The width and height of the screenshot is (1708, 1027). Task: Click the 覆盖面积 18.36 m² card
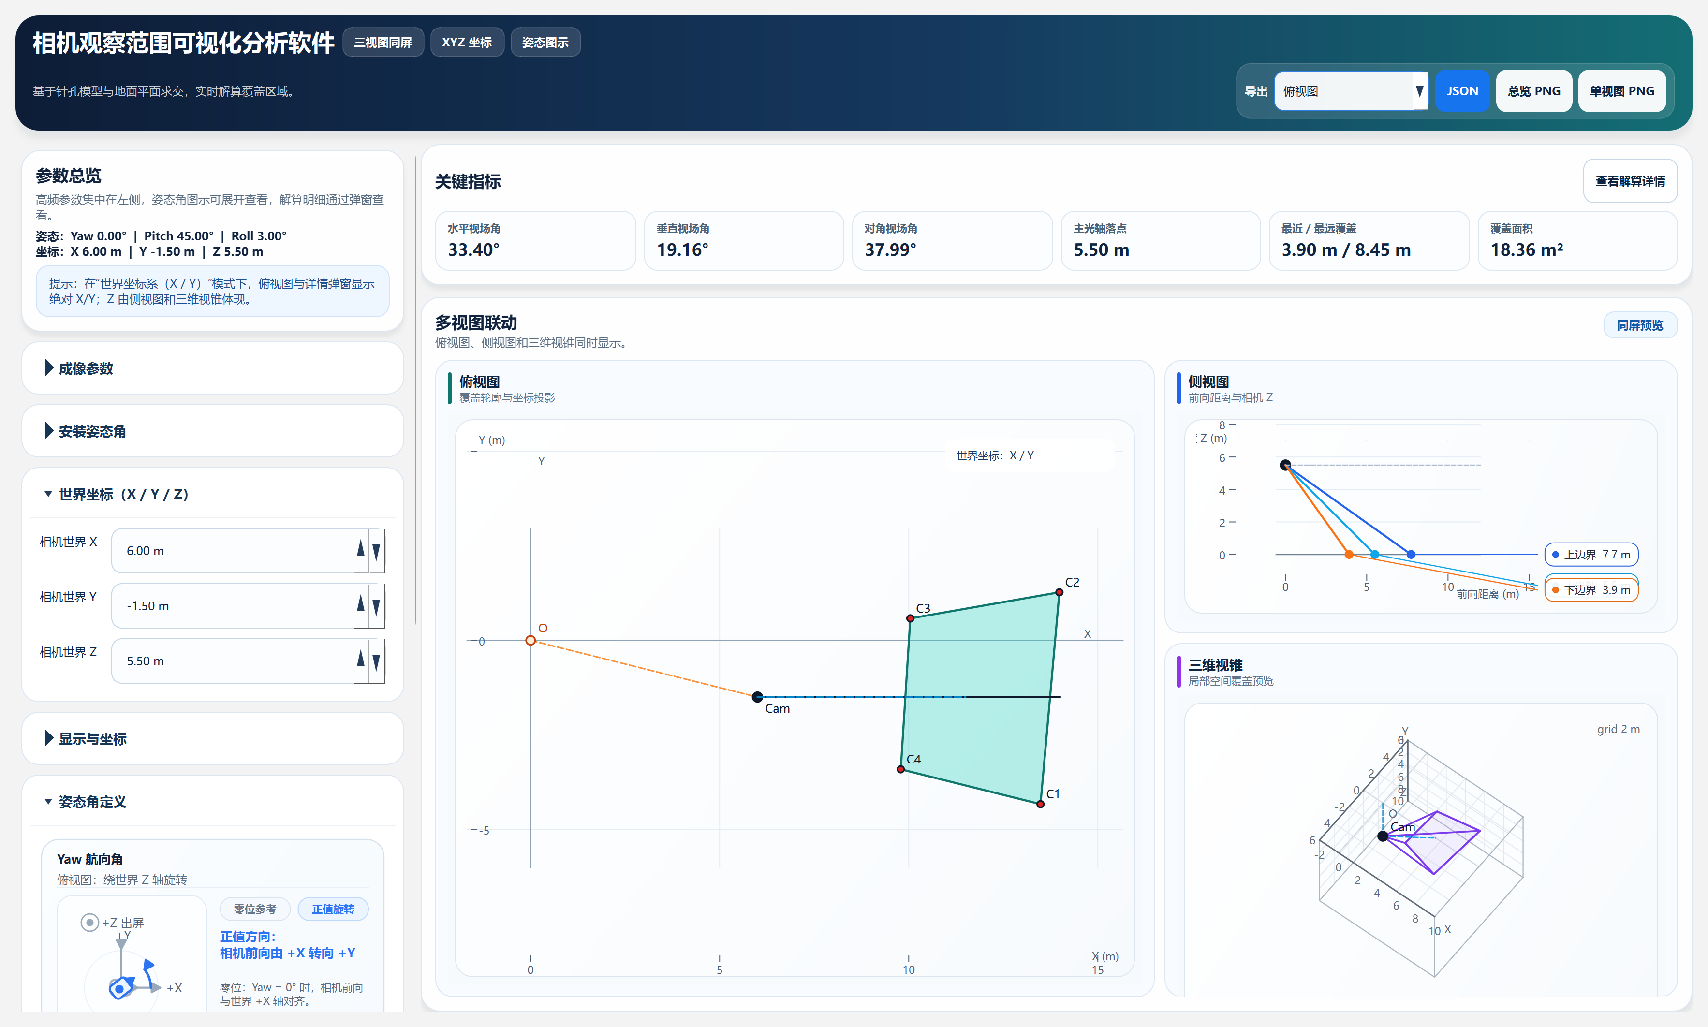tap(1577, 241)
